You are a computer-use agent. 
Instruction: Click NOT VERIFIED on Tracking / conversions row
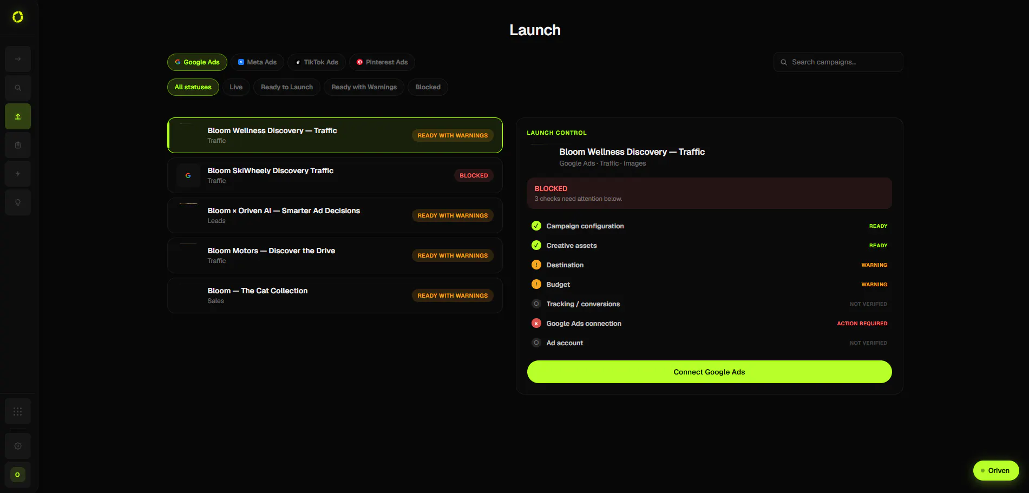tap(868, 304)
